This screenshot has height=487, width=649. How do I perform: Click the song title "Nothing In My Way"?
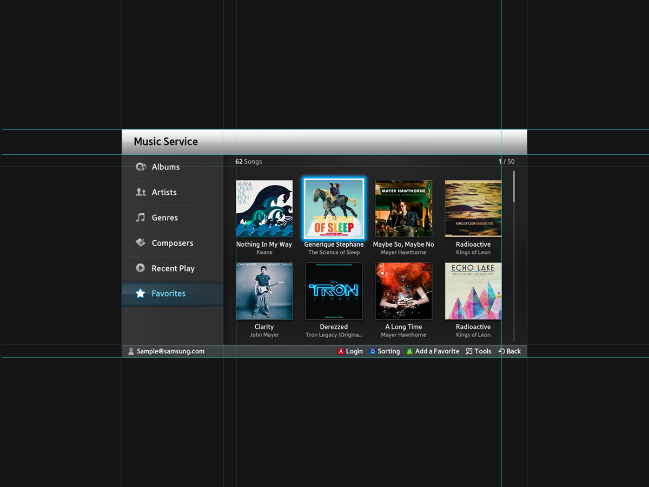[x=264, y=245]
